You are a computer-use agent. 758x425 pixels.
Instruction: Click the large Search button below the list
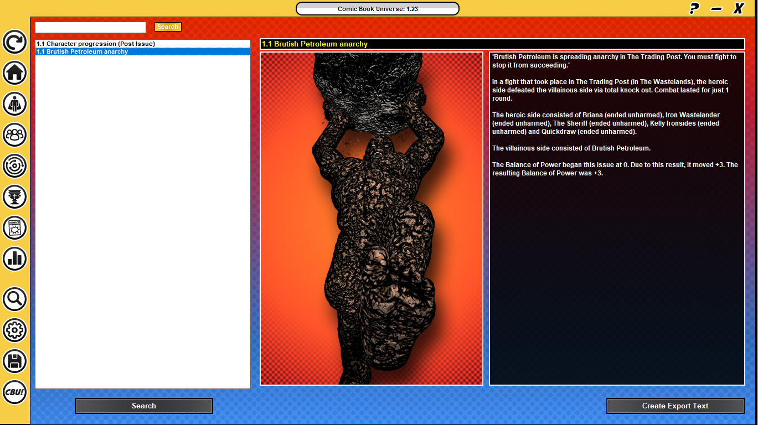pyautogui.click(x=144, y=406)
